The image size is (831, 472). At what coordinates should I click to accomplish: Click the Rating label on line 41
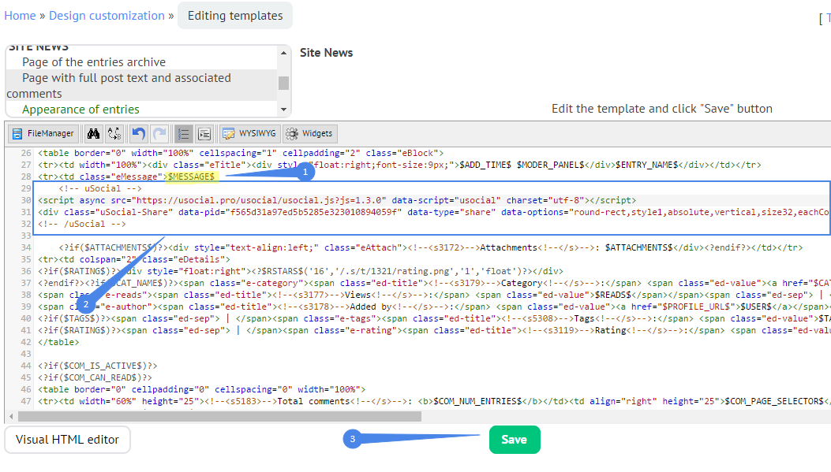click(611, 330)
